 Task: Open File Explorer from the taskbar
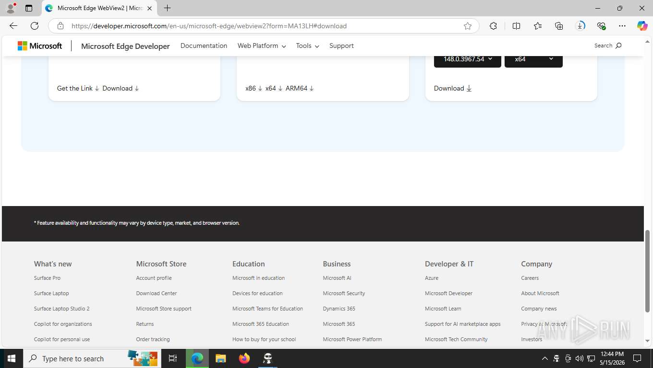pyautogui.click(x=220, y=358)
